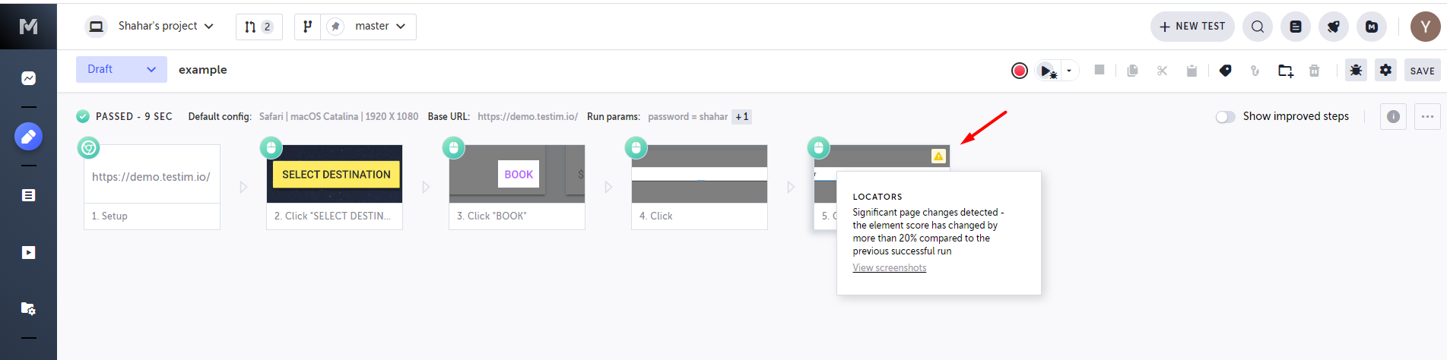Screen dimensions: 1447x360
Task: Open test settings gear icon
Action: [x=1386, y=70]
